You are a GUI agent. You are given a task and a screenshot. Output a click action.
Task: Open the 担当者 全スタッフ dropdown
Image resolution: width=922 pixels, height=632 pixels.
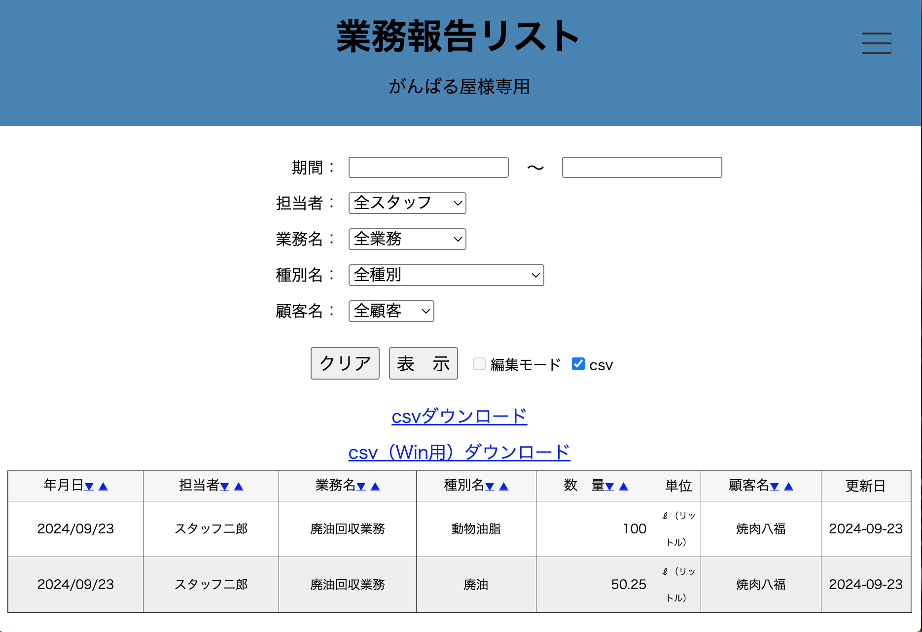(x=407, y=203)
